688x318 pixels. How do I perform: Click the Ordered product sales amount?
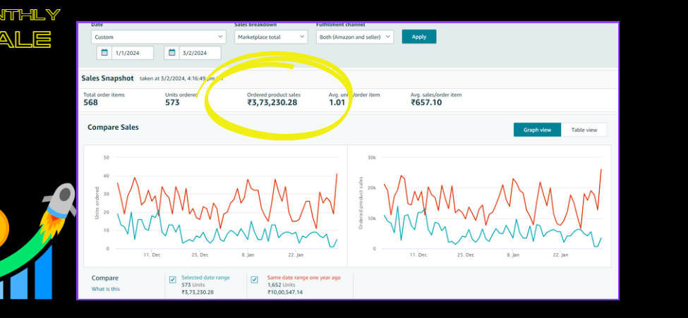272,103
